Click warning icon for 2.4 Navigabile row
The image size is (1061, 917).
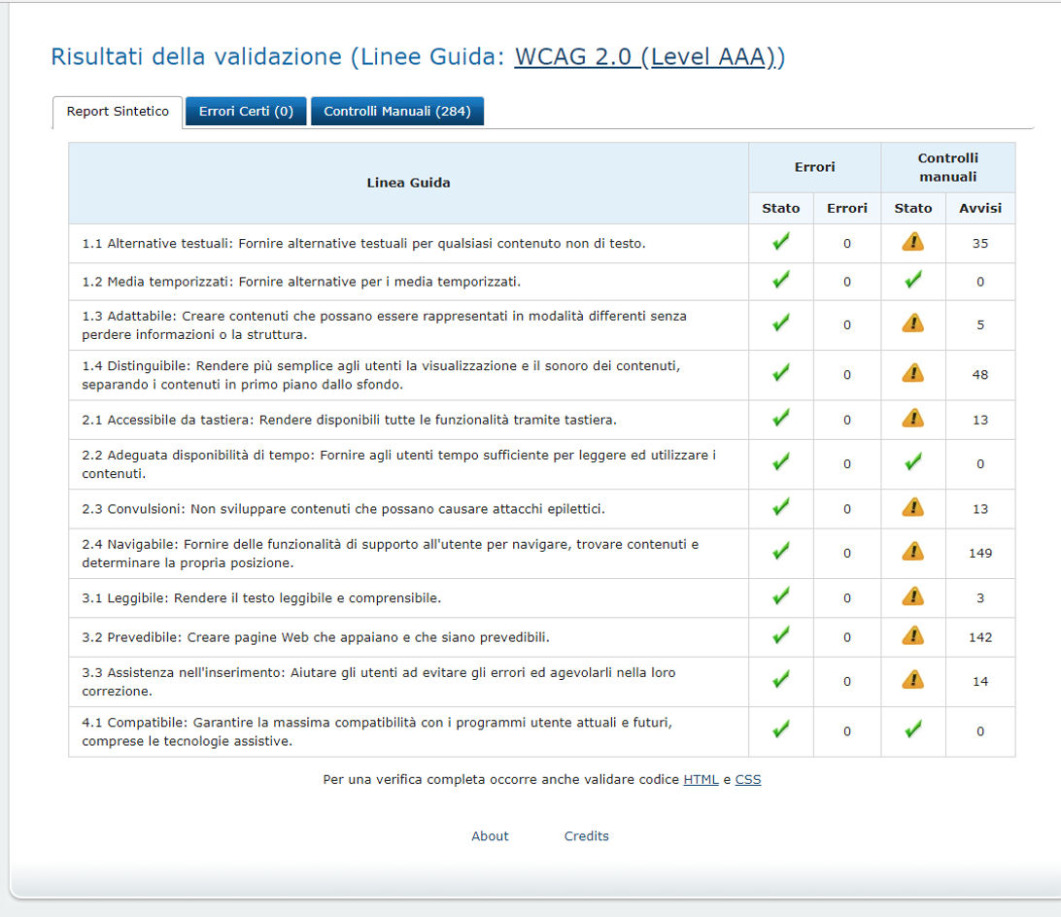[x=912, y=552]
